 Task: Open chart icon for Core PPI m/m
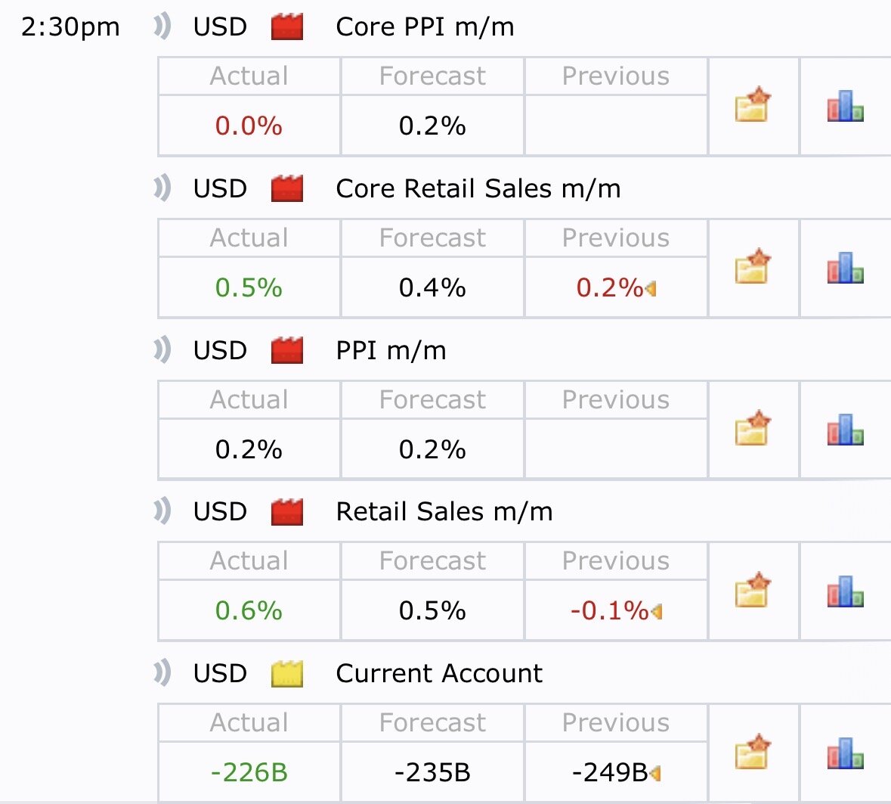point(845,107)
